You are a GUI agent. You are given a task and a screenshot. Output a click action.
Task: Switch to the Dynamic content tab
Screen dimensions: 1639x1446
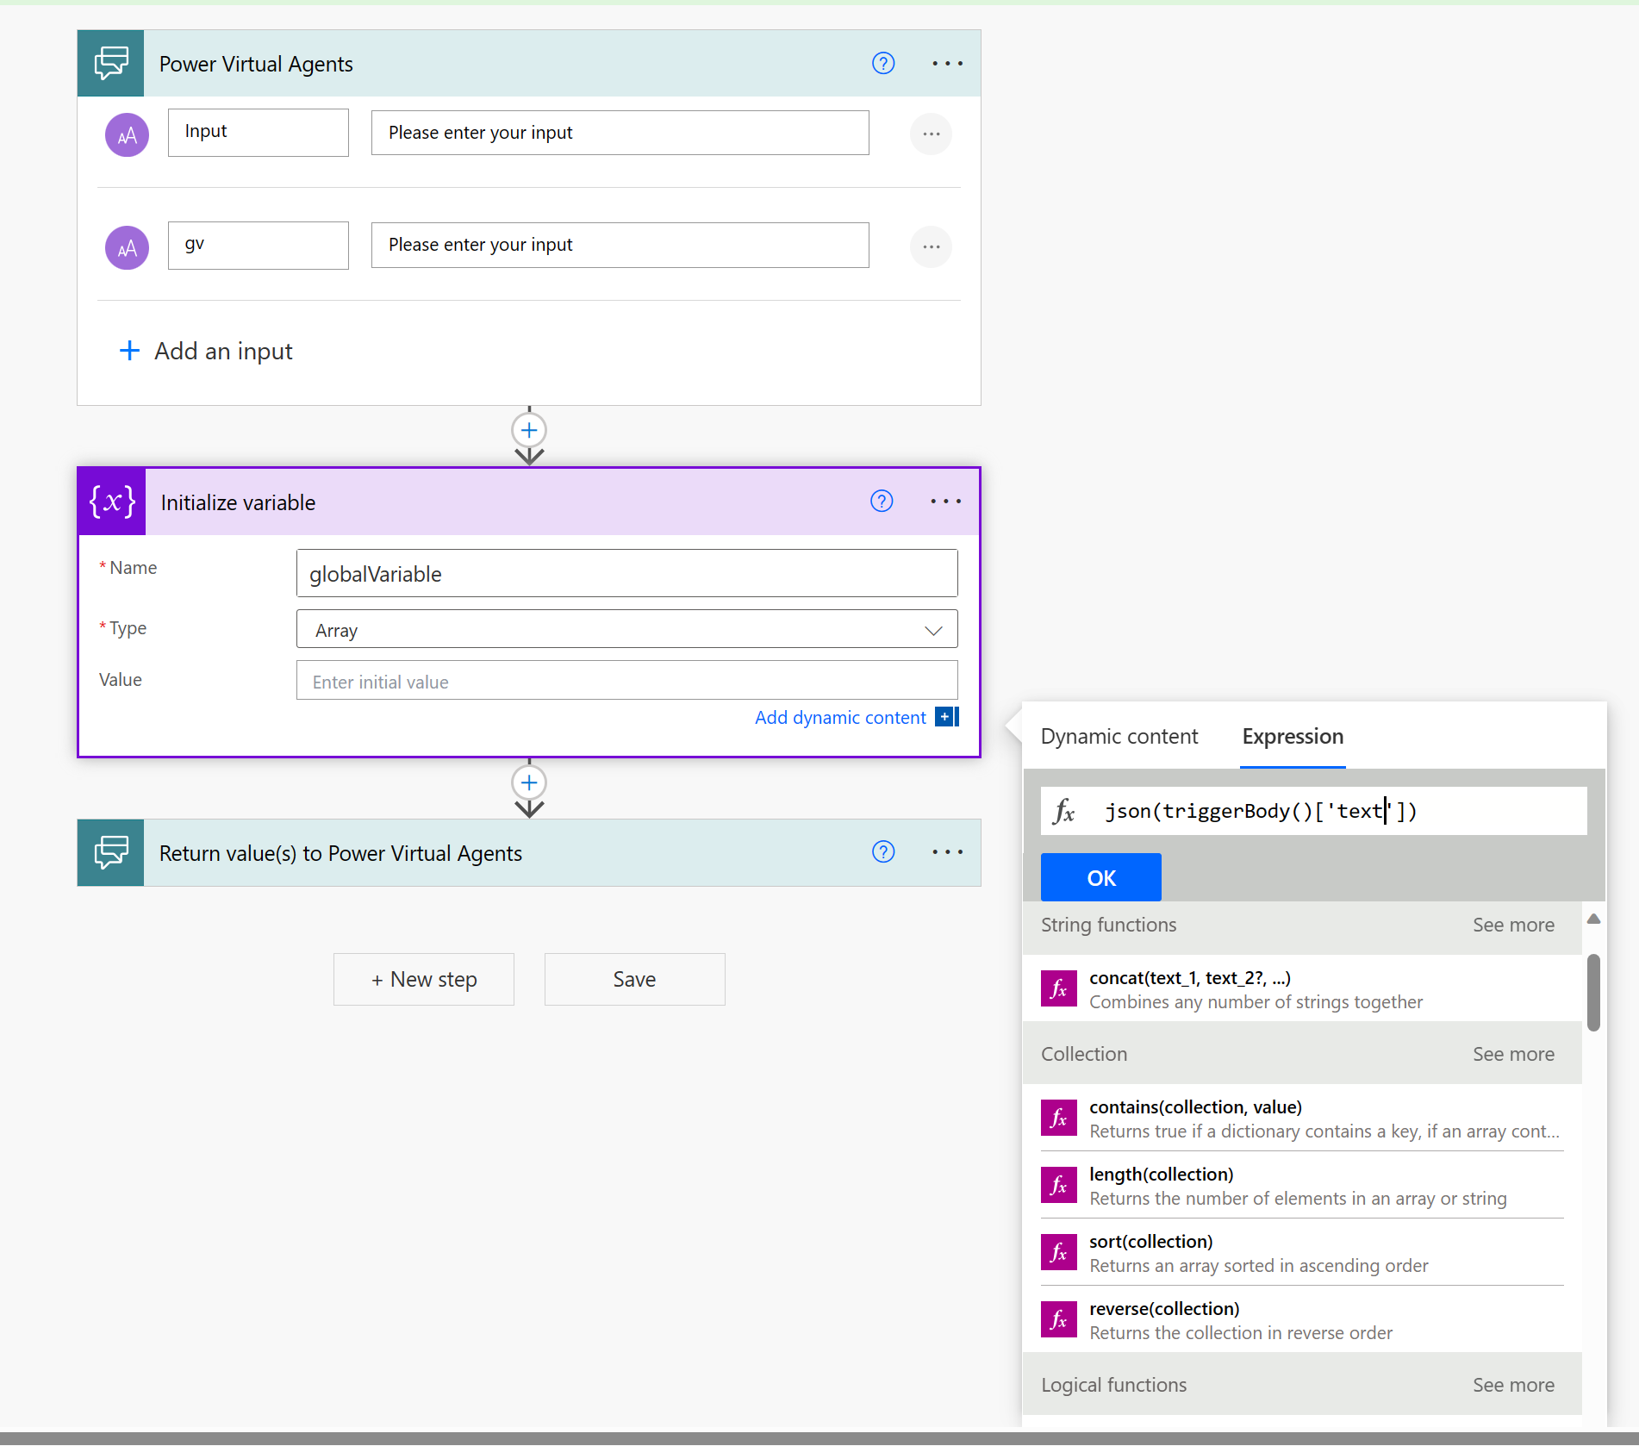(1119, 736)
